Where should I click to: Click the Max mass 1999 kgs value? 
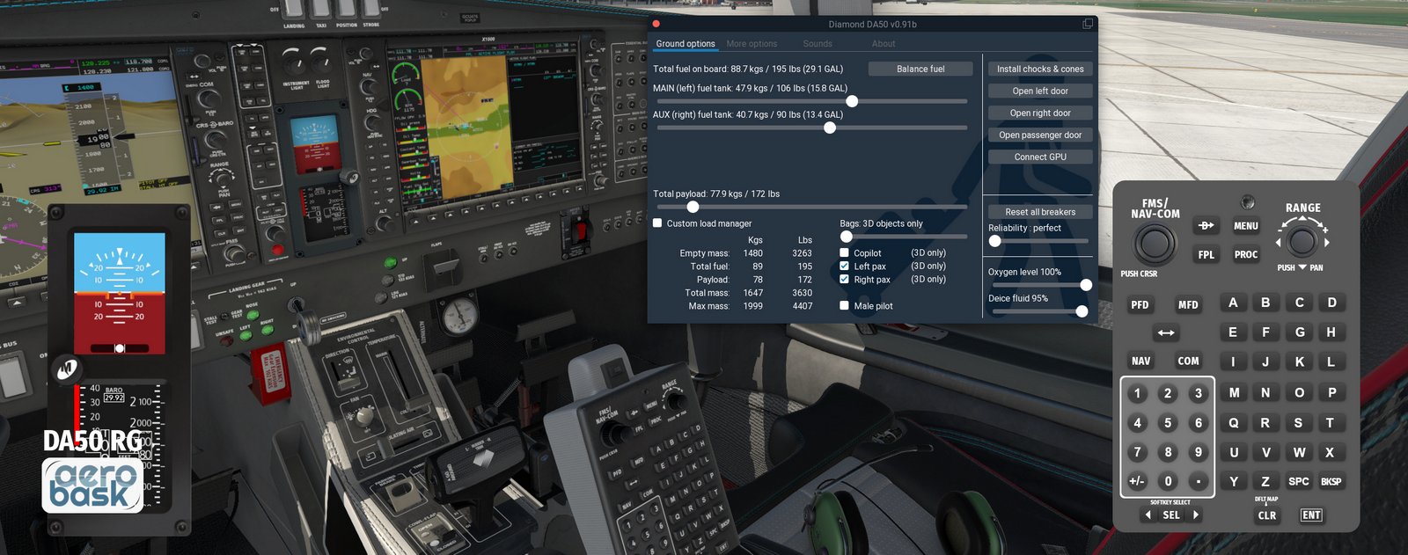(x=752, y=306)
